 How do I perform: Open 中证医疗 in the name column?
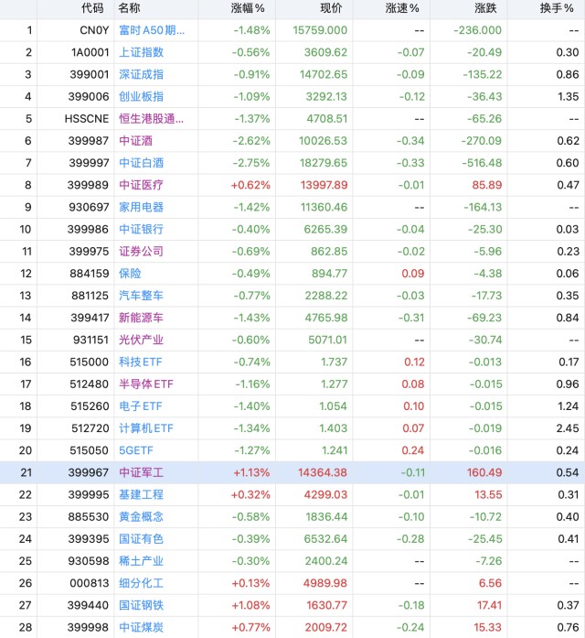click(x=142, y=185)
